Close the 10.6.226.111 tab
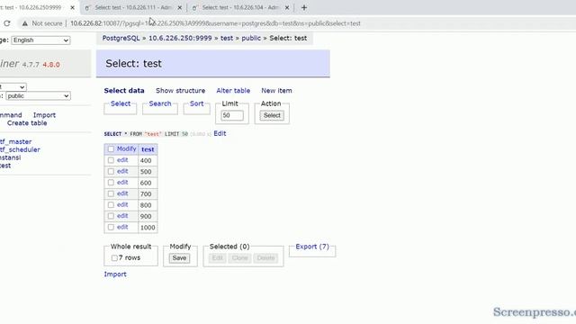The image size is (576, 324). (x=180, y=7)
